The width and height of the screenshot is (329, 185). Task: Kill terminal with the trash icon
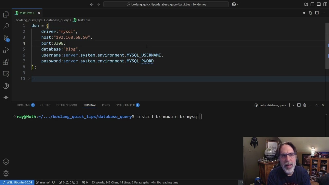tap(305, 105)
